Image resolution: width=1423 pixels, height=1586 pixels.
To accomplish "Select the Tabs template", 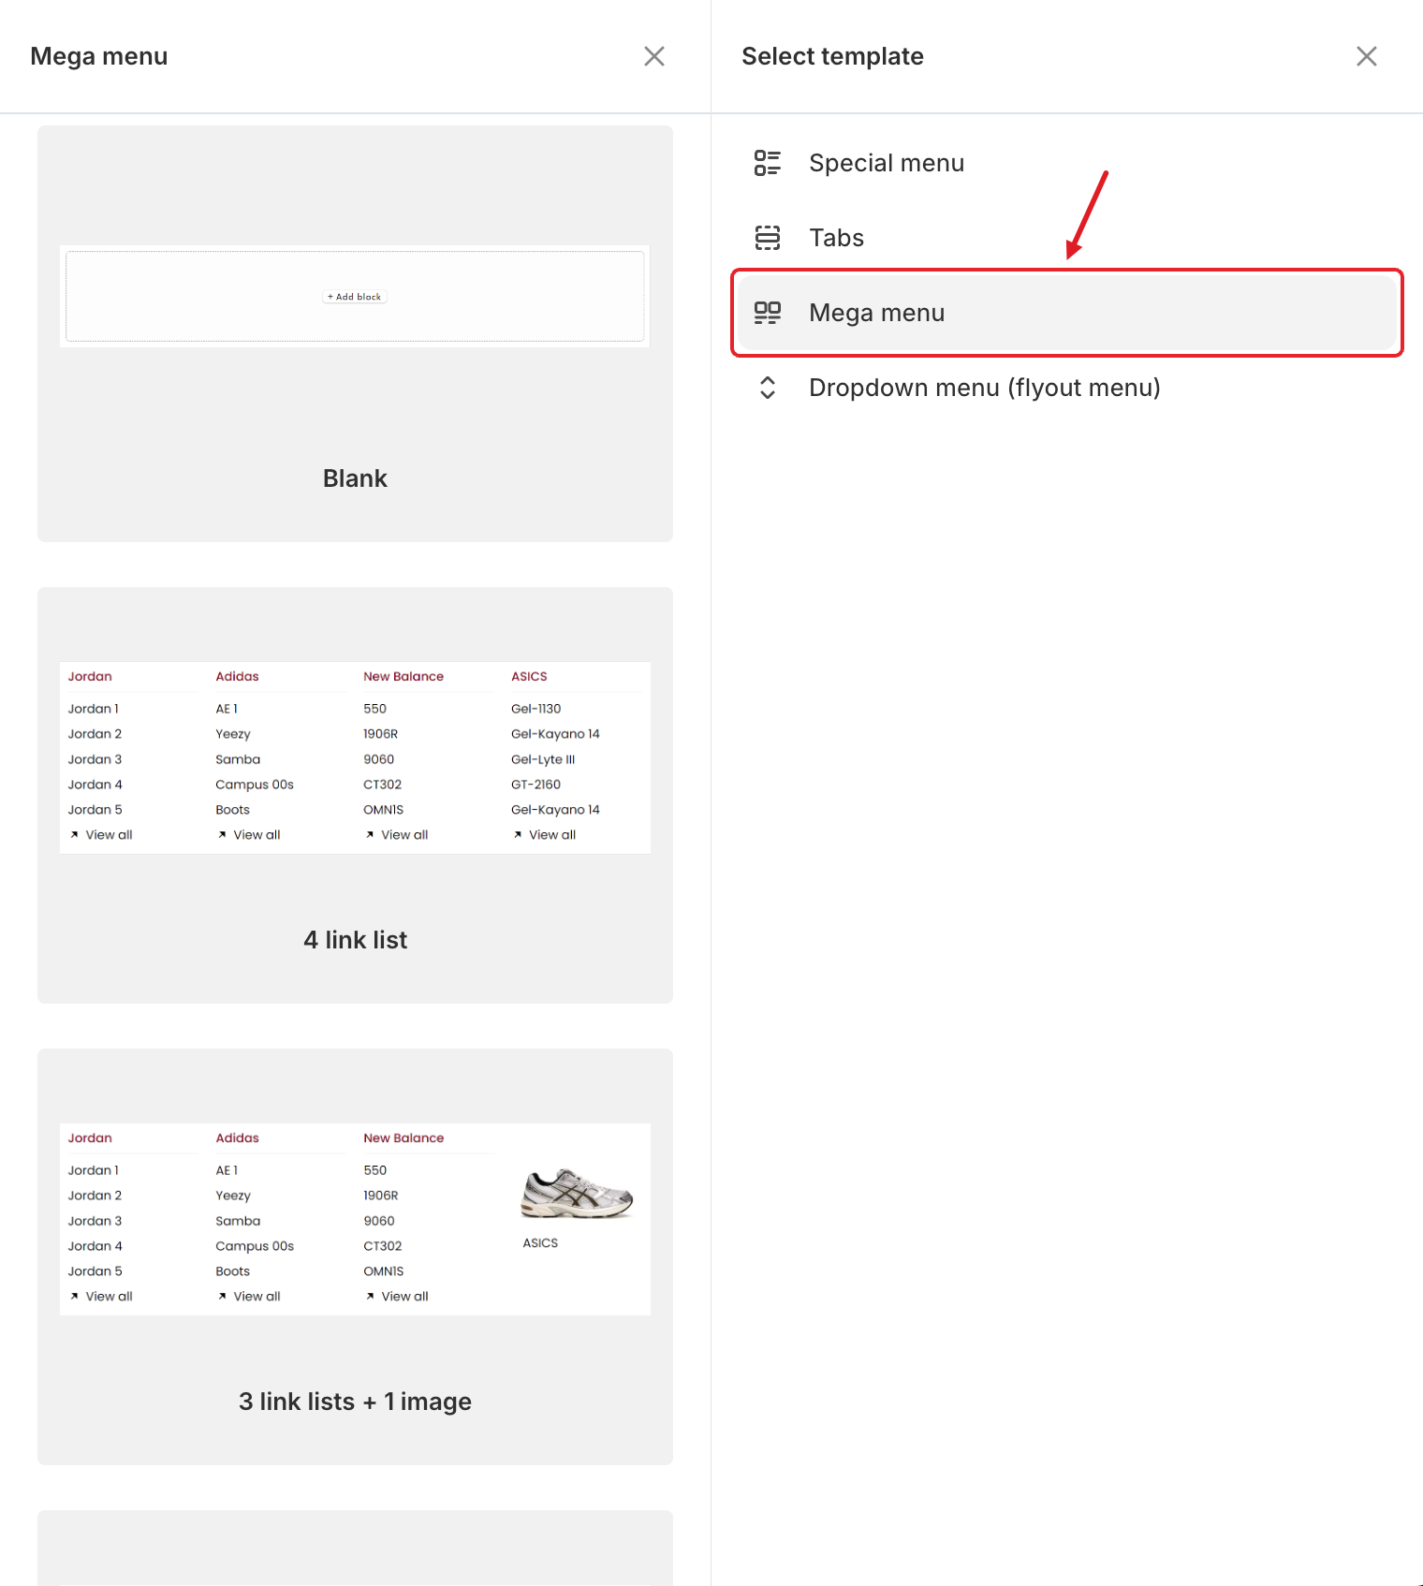I will (x=1066, y=238).
